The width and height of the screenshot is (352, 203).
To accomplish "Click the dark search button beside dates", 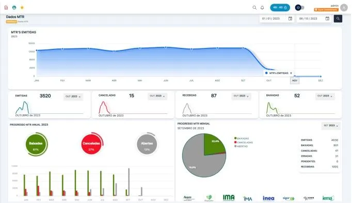I will coord(338,19).
